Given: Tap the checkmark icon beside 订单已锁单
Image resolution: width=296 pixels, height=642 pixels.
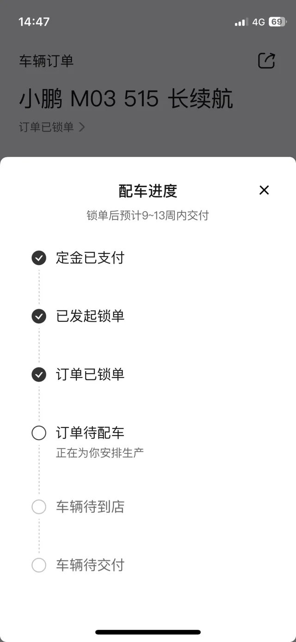Looking at the screenshot, I should click(39, 374).
